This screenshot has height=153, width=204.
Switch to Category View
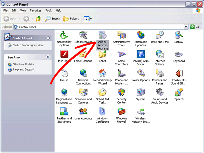[26, 45]
